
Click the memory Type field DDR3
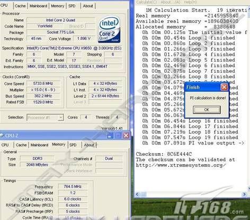coord(38,158)
